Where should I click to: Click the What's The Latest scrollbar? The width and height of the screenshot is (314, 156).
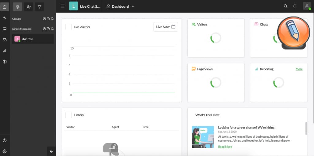click(x=306, y=128)
